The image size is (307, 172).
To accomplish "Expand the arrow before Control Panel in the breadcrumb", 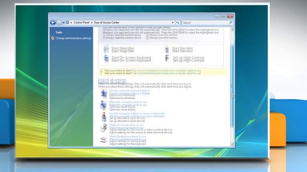I will pyautogui.click(x=71, y=22).
